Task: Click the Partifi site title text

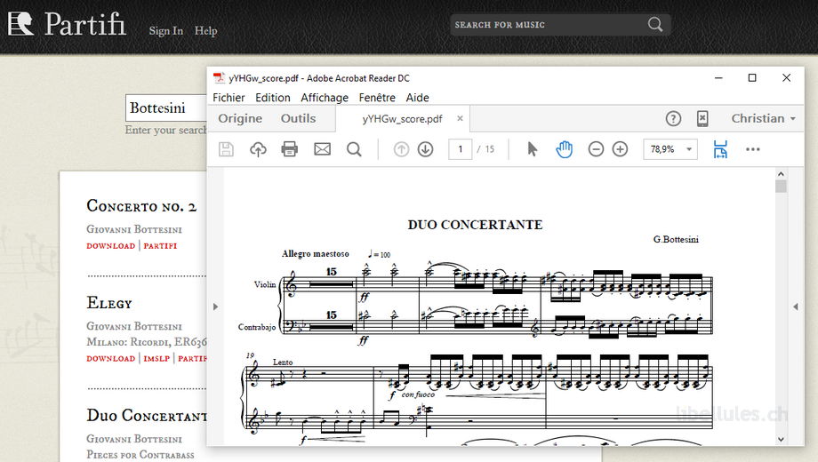Action: click(85, 24)
